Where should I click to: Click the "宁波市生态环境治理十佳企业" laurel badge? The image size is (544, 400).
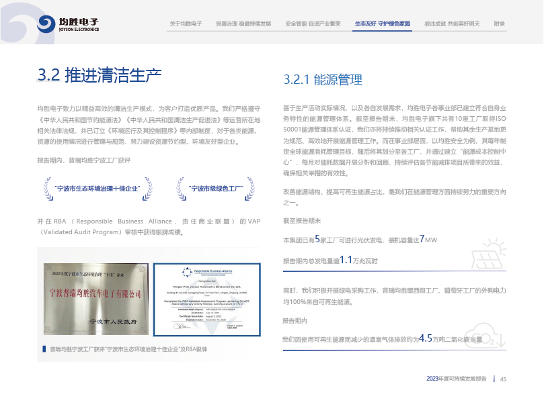(x=98, y=189)
